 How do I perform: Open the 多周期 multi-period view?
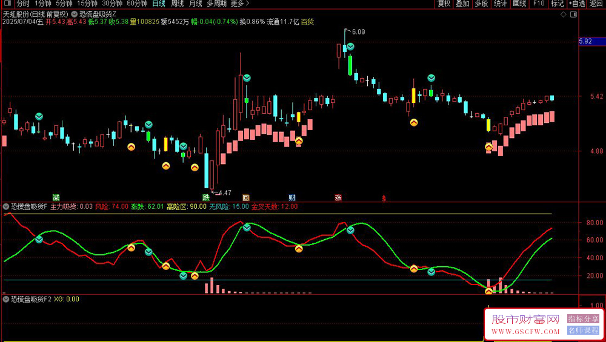[x=216, y=4]
